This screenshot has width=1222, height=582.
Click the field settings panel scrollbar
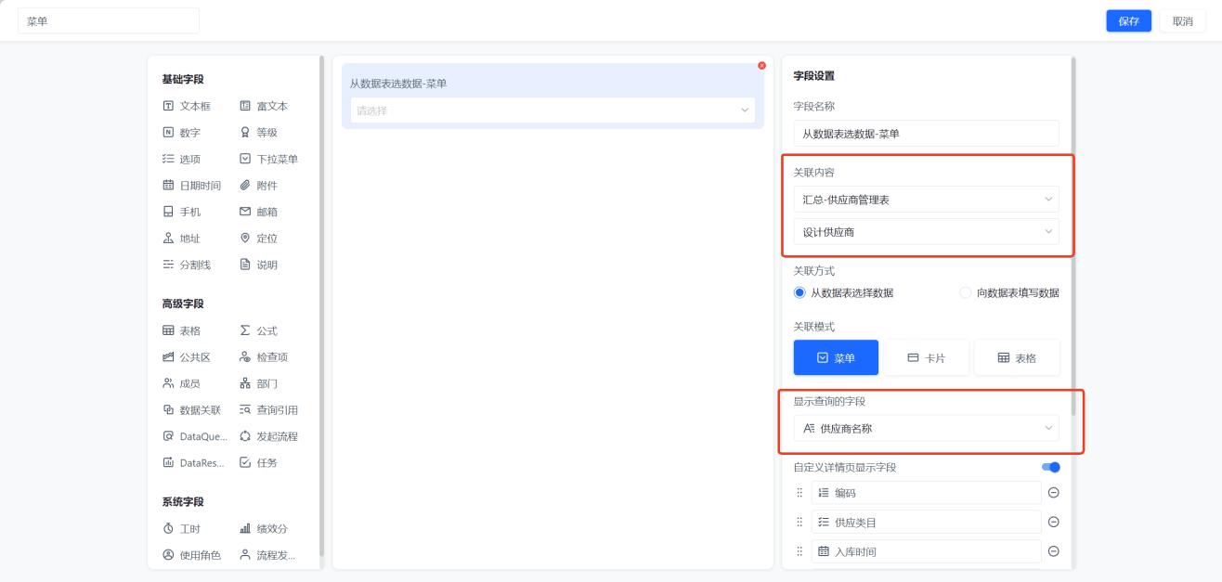(x=1074, y=236)
